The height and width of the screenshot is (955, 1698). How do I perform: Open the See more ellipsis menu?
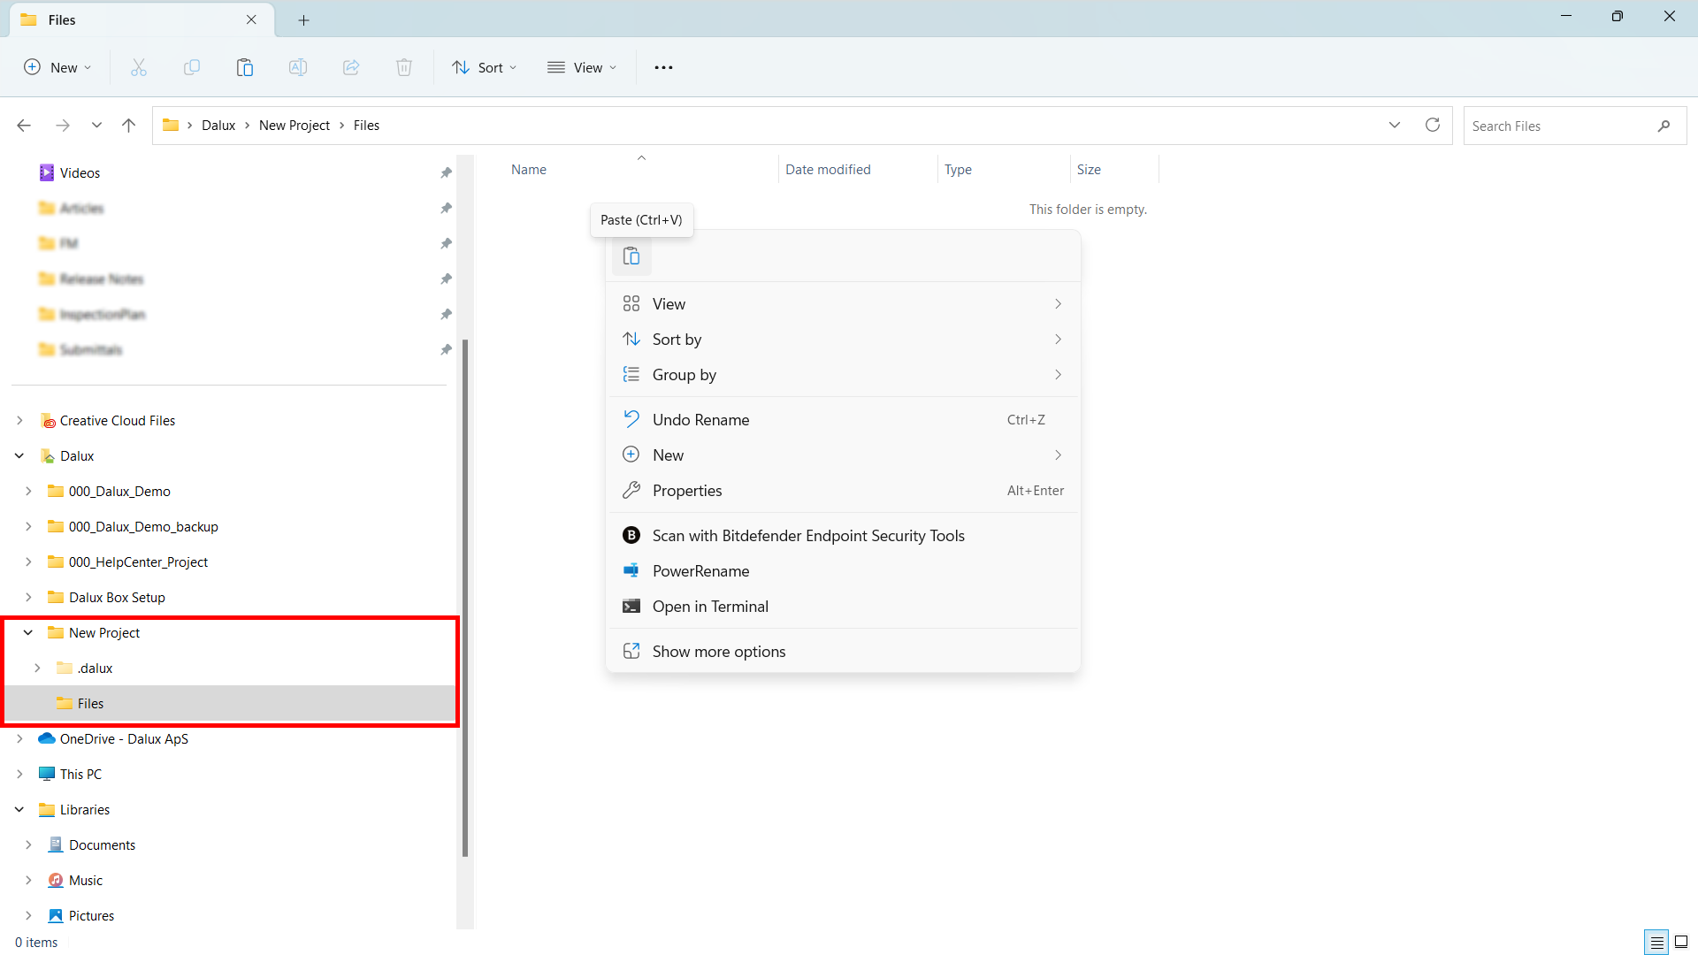(663, 67)
